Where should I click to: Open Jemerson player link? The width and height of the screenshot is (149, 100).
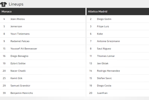click(16, 26)
